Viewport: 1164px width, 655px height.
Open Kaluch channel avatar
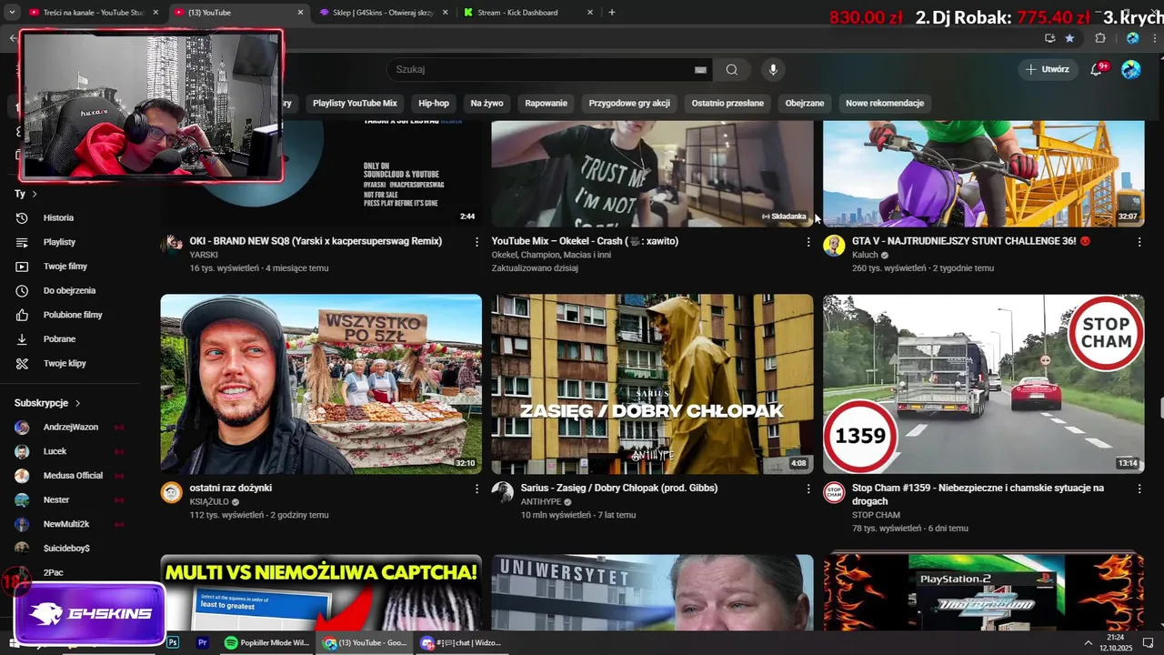(x=834, y=246)
